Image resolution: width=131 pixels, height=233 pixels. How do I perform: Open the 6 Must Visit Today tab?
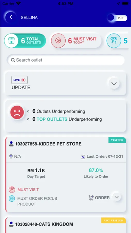(76, 41)
